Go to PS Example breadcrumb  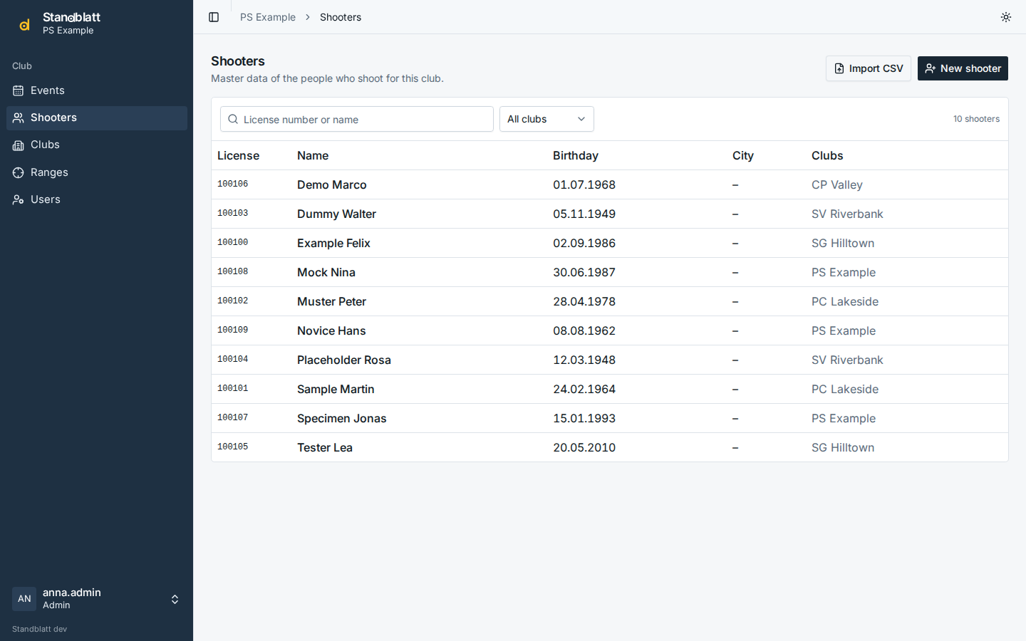click(x=268, y=17)
